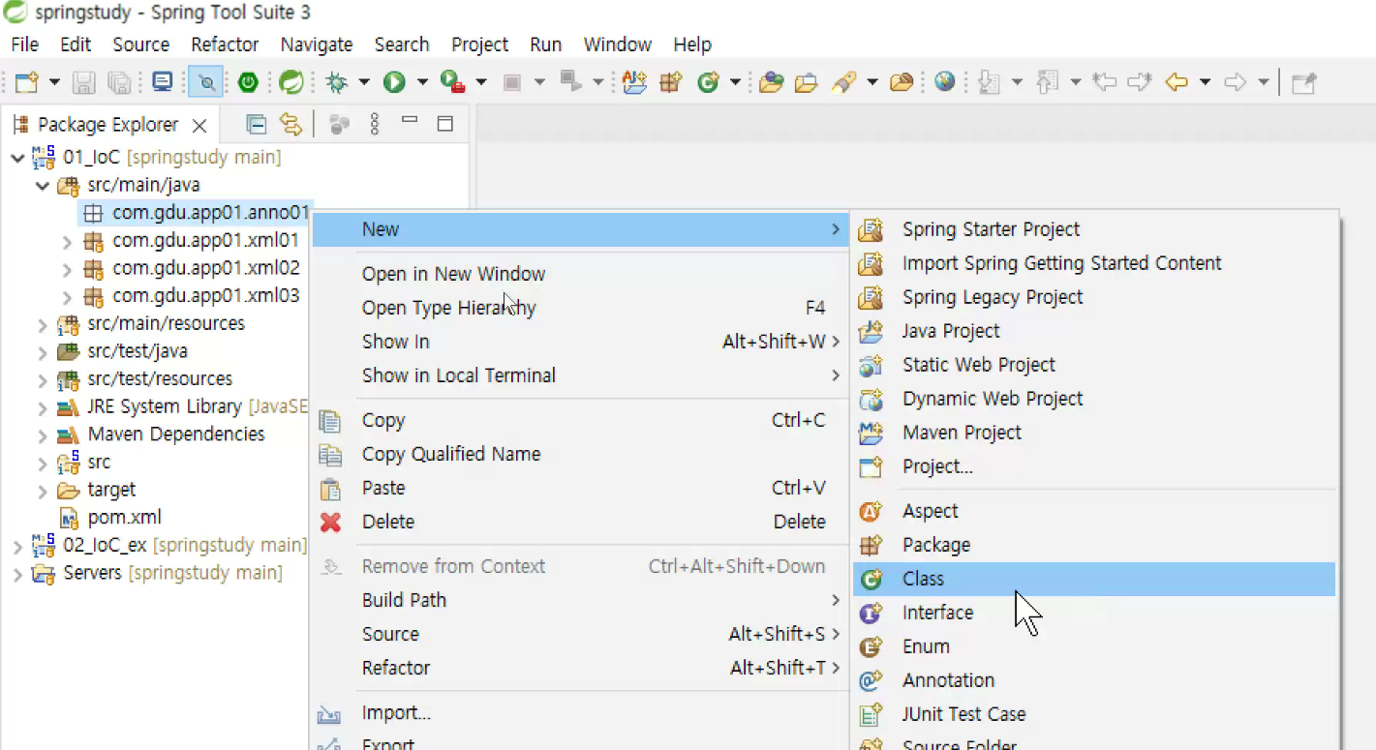The width and height of the screenshot is (1376, 750).
Task: Open the Boot Dashboard power icon
Action: point(248,82)
